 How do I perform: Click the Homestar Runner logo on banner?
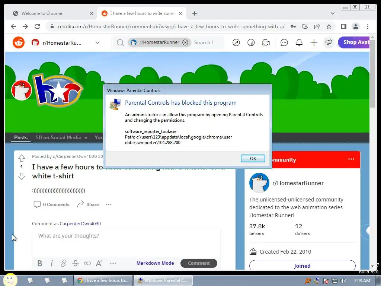tap(58, 90)
